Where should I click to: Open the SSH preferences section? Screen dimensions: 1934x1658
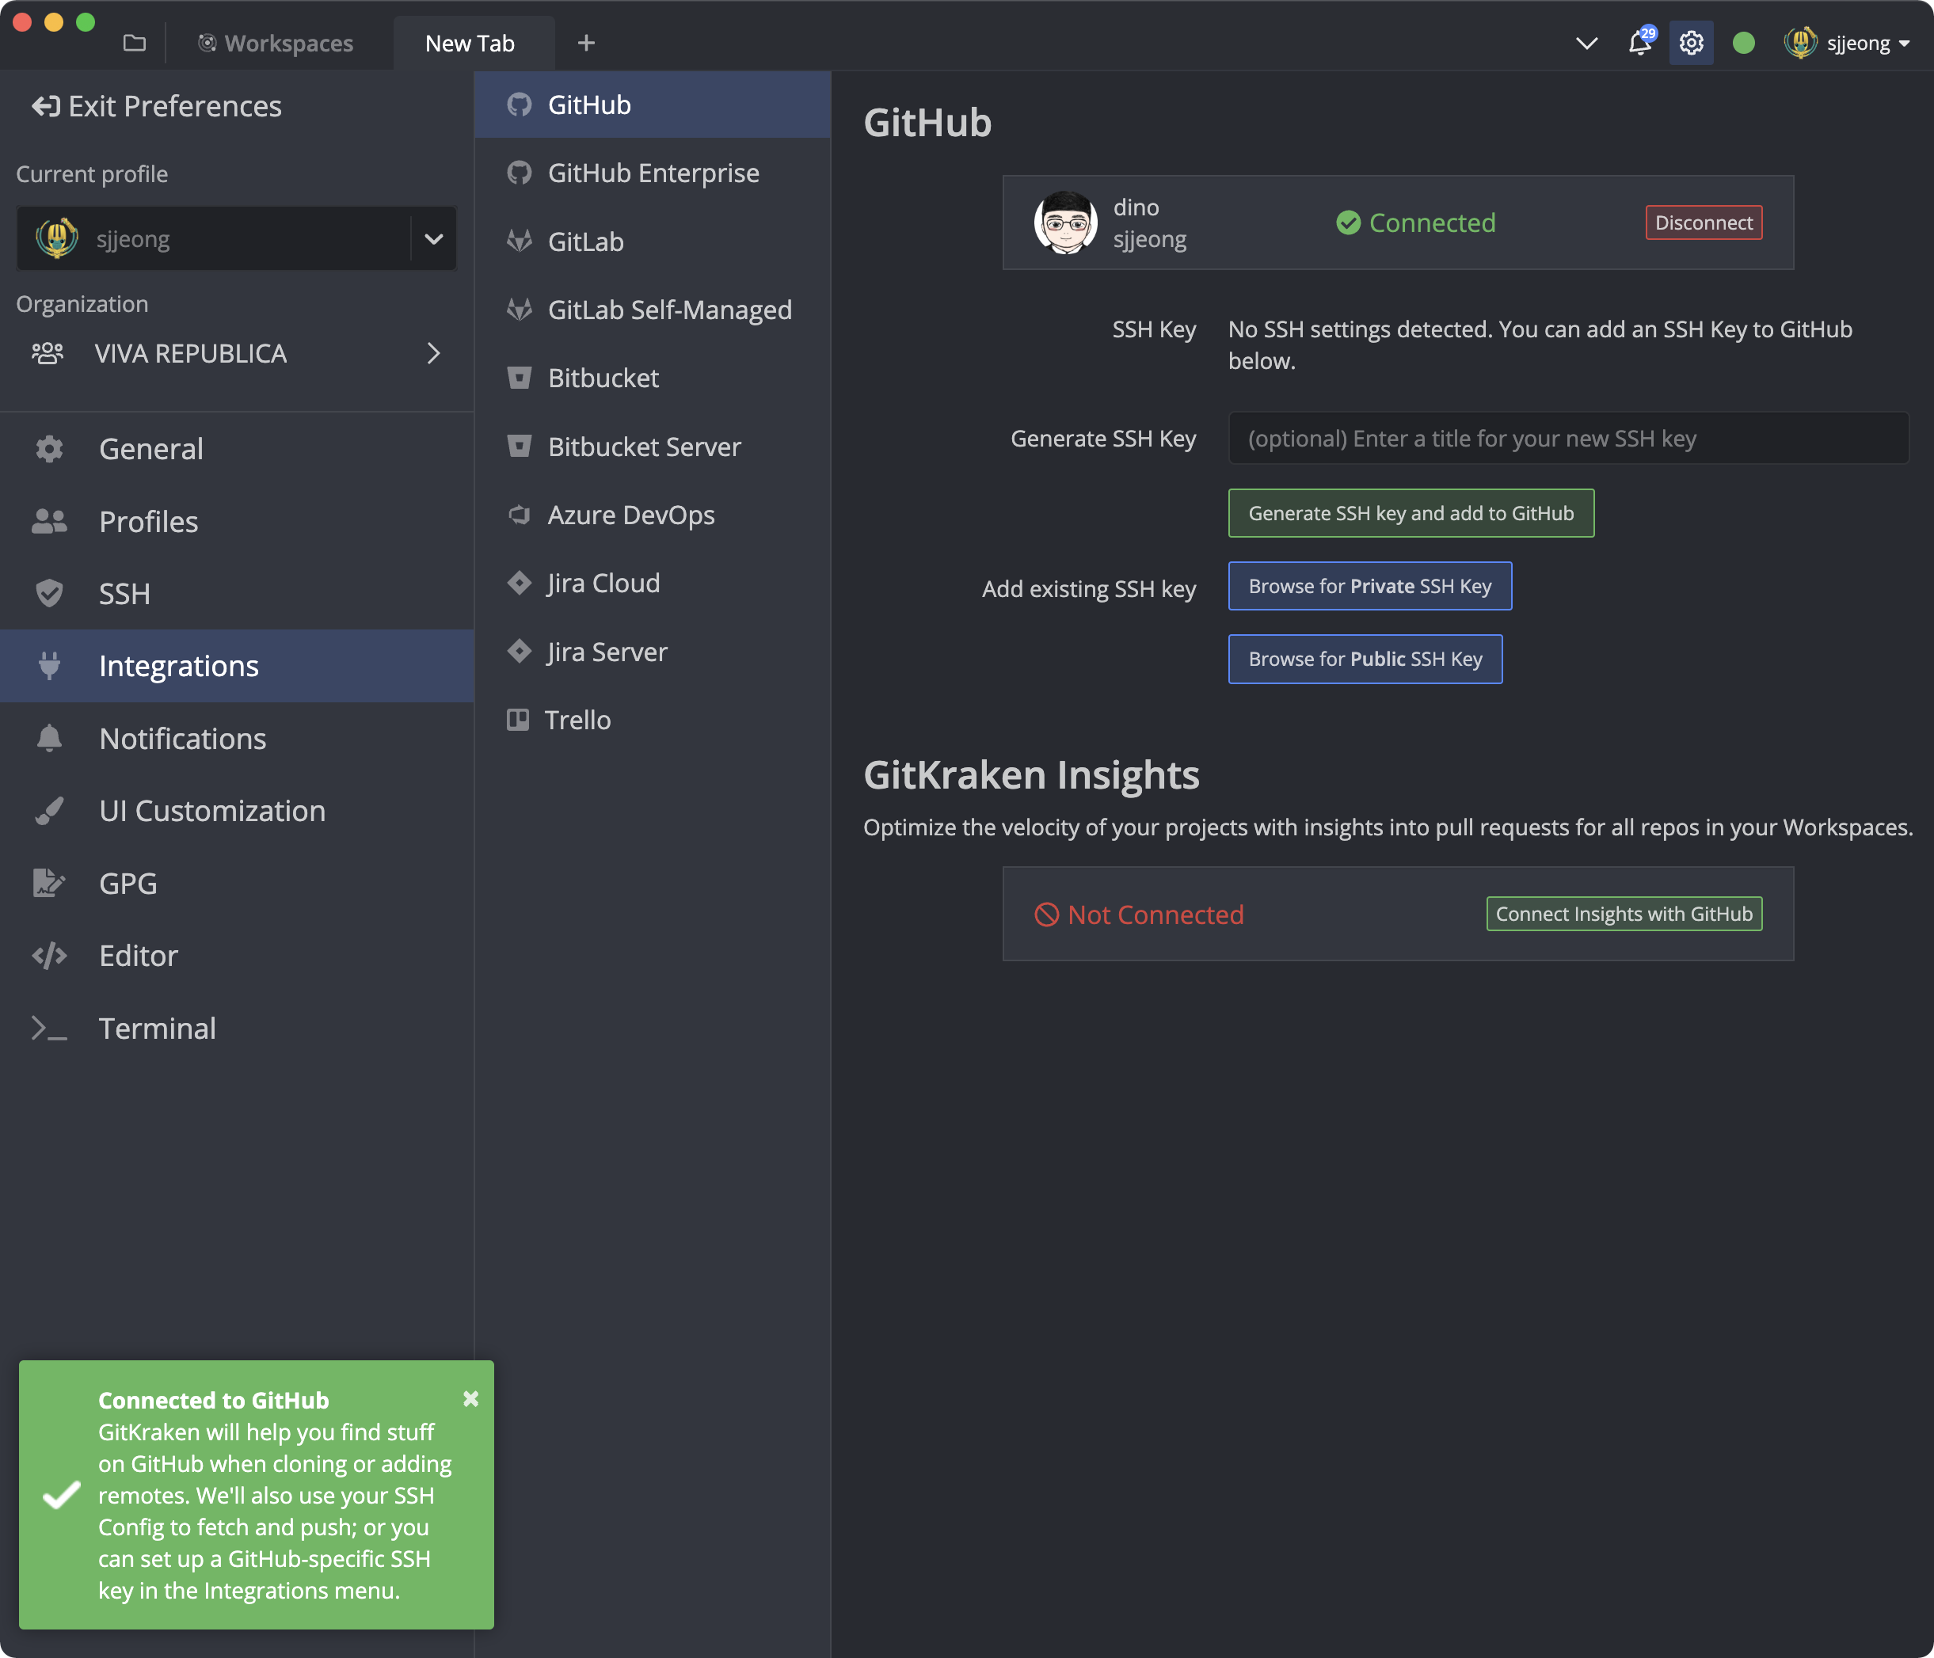(124, 593)
